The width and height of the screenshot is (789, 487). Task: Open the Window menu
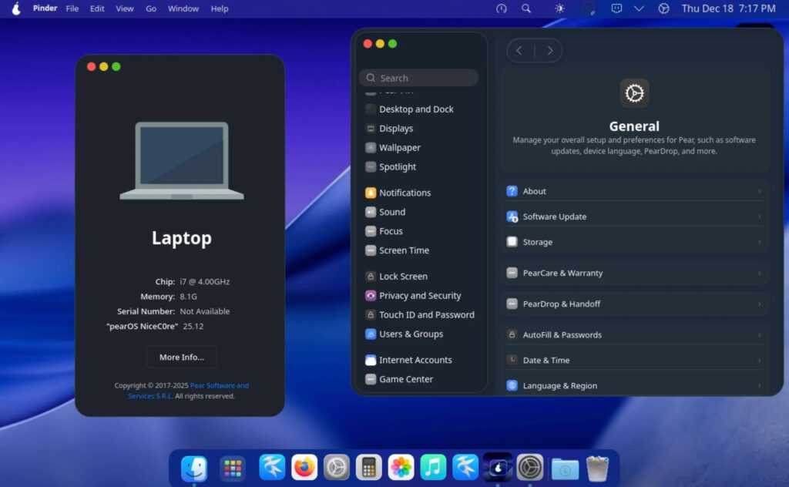click(x=183, y=8)
